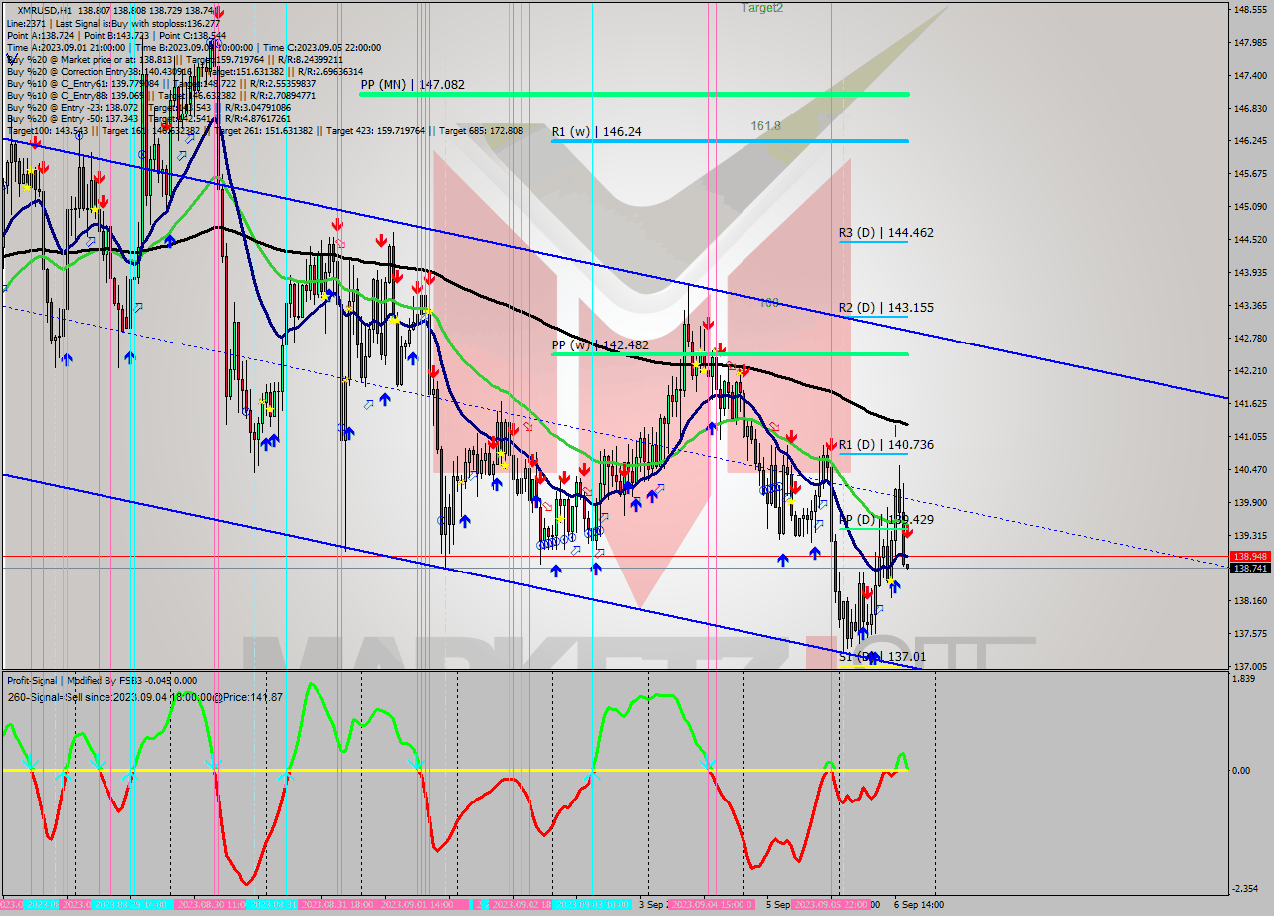This screenshot has height=916, width=1274.
Task: Click the '2023.09.05 22:00' time marker
Action: pyautogui.click(x=831, y=905)
